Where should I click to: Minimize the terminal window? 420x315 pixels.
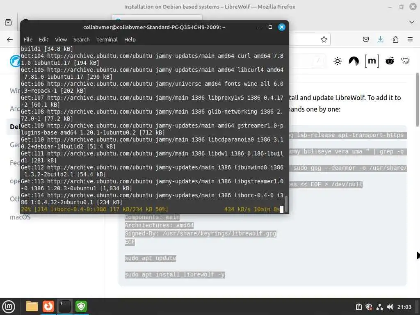259,27
